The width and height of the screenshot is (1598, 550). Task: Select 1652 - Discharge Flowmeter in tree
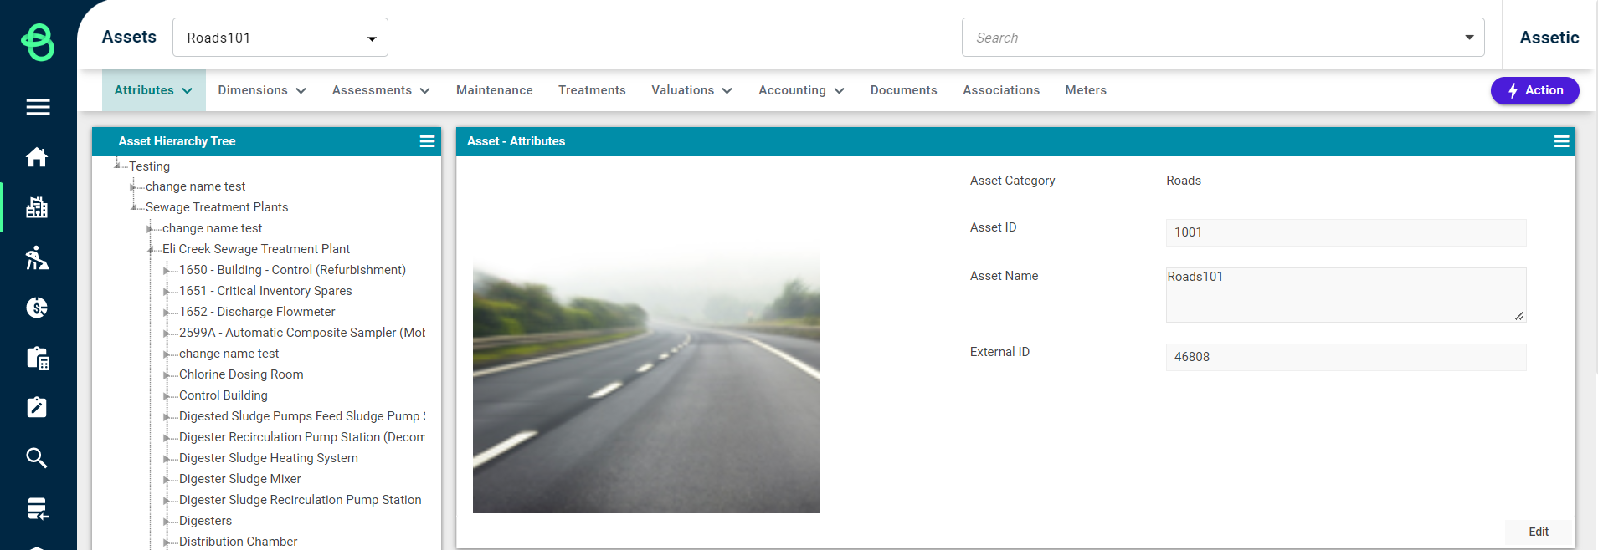(x=257, y=312)
